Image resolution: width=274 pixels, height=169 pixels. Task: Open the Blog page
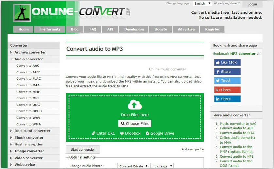pos(75,29)
